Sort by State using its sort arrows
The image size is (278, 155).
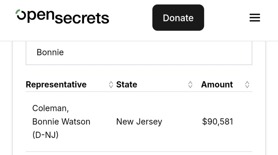point(190,85)
